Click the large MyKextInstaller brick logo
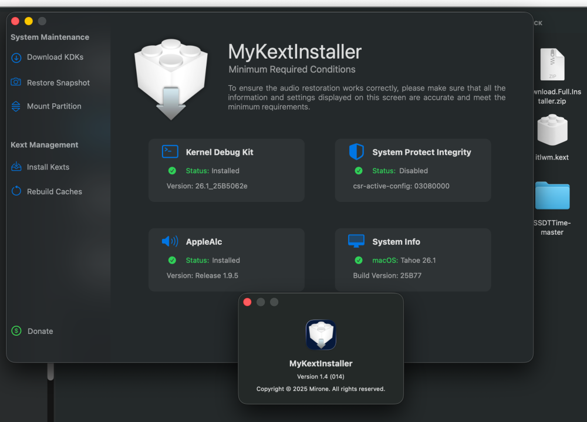587x422 pixels. pyautogui.click(x=171, y=79)
